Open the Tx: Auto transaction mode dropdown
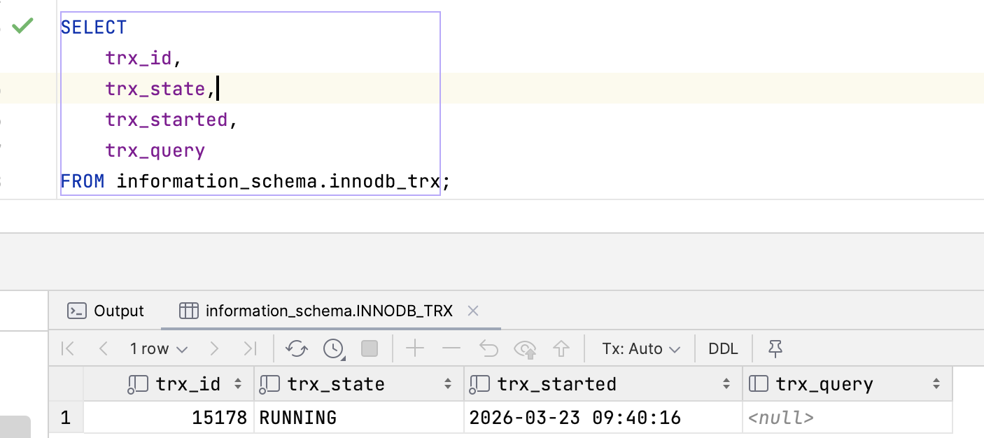This screenshot has width=984, height=438. 641,348
